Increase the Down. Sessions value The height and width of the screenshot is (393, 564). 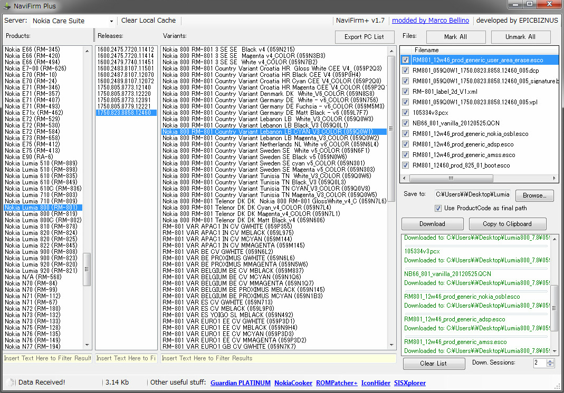click(x=551, y=361)
